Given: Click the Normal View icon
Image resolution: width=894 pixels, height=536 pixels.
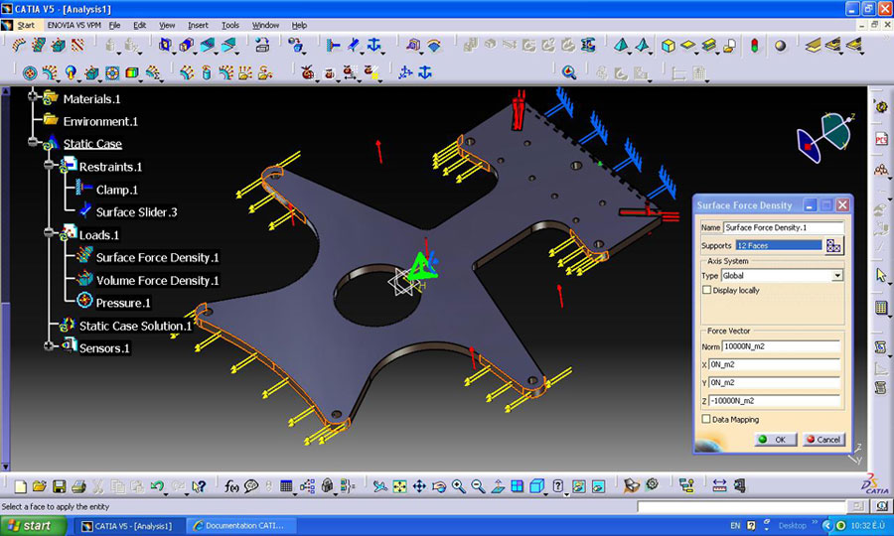Looking at the screenshot, I should pyautogui.click(x=498, y=486).
